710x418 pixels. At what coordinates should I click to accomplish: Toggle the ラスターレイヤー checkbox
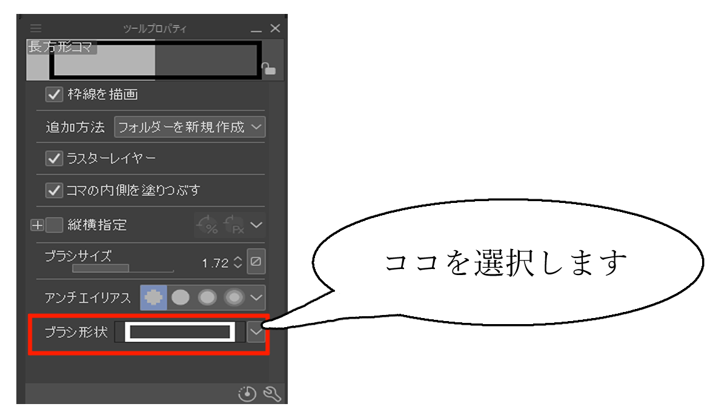click(54, 159)
